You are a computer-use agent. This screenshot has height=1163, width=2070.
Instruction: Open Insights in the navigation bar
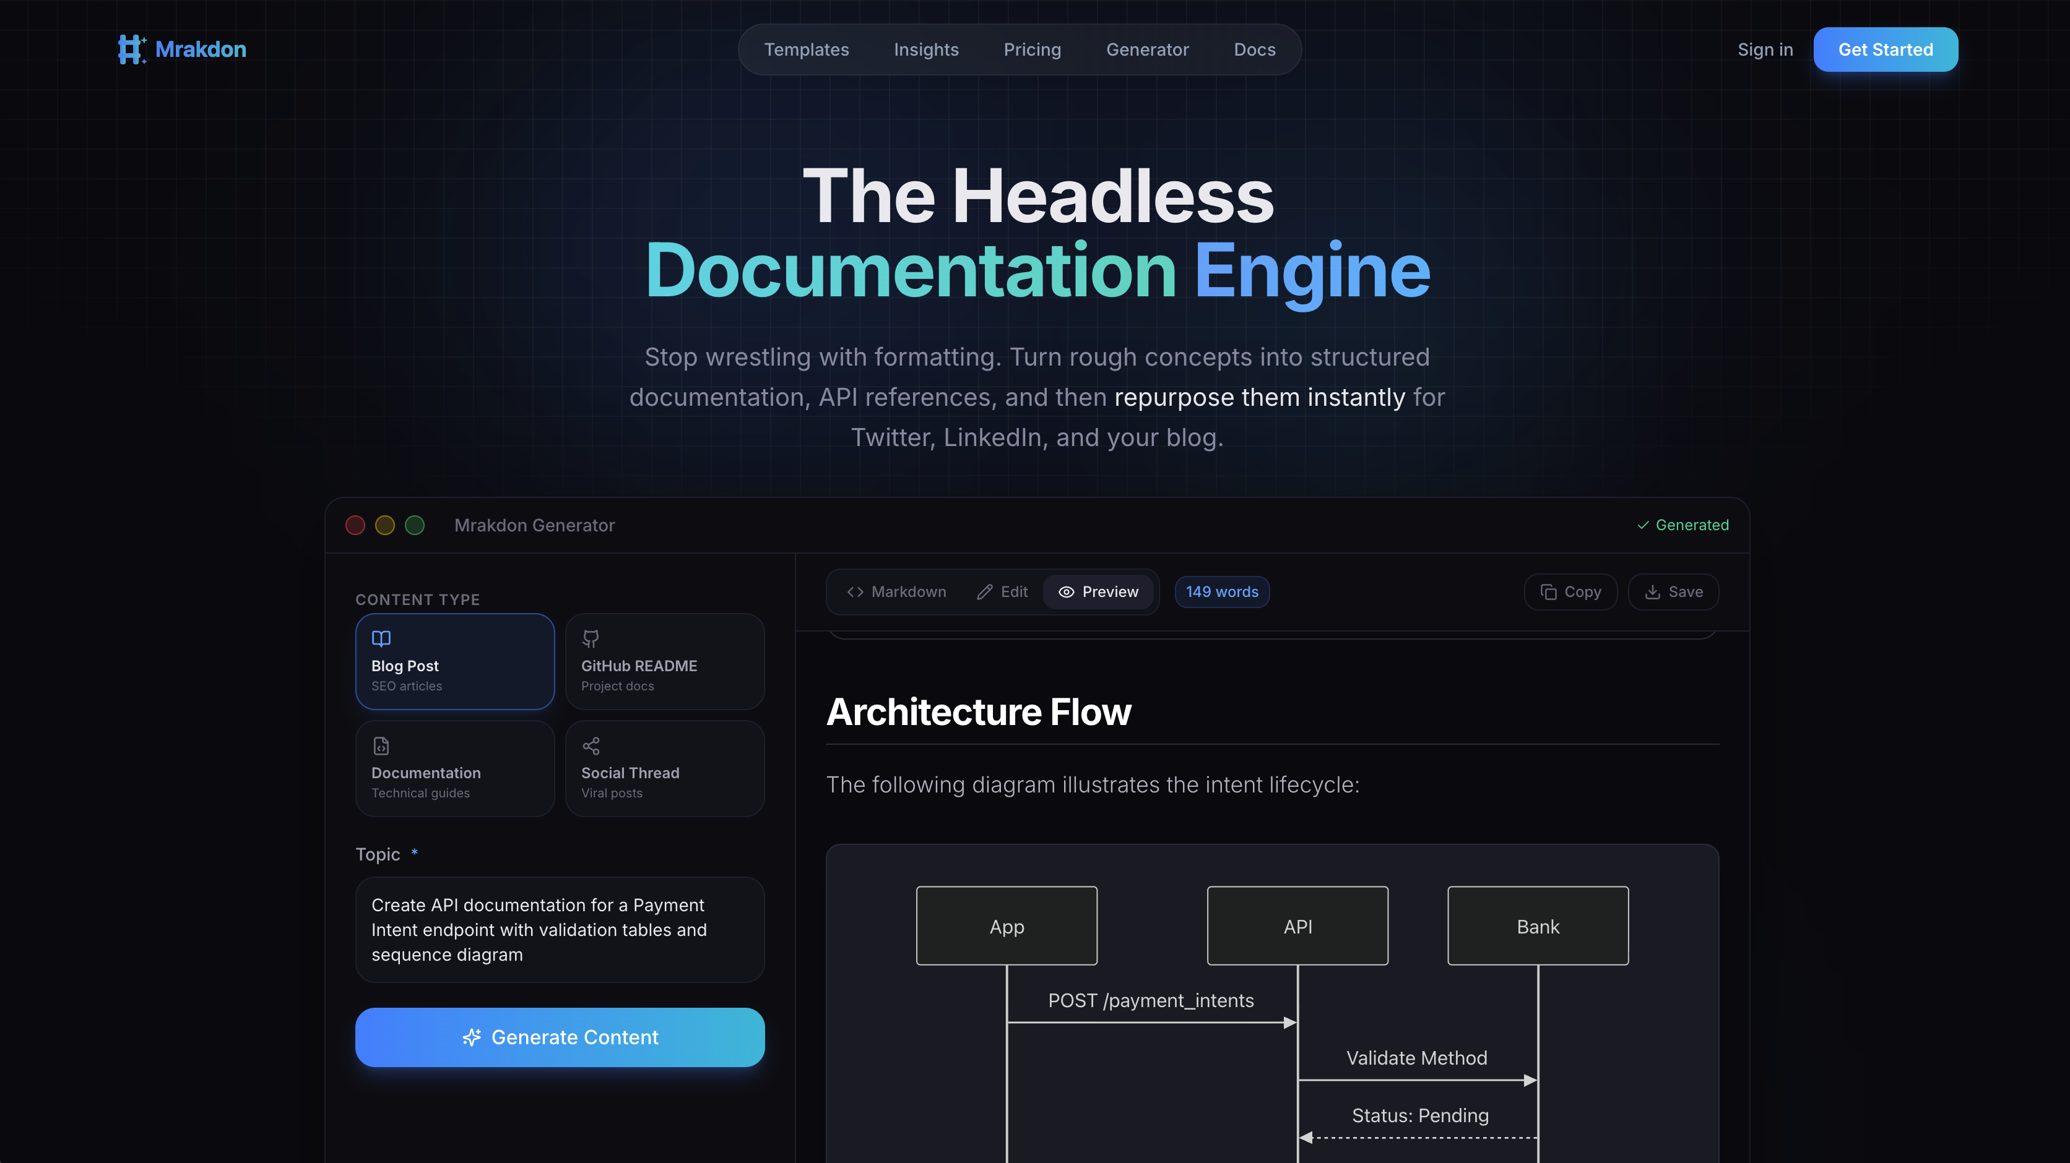point(925,49)
